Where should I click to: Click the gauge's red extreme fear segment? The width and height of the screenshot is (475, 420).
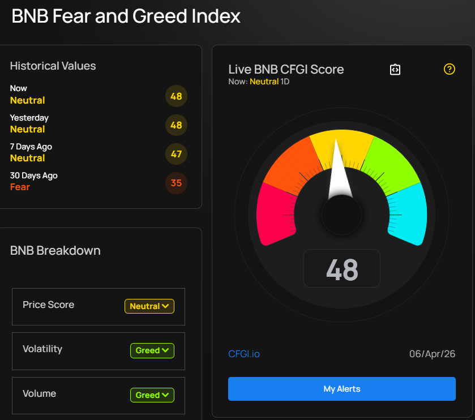click(x=274, y=215)
